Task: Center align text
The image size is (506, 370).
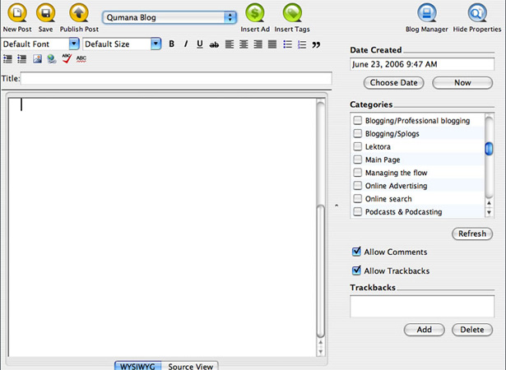Action: point(244,44)
